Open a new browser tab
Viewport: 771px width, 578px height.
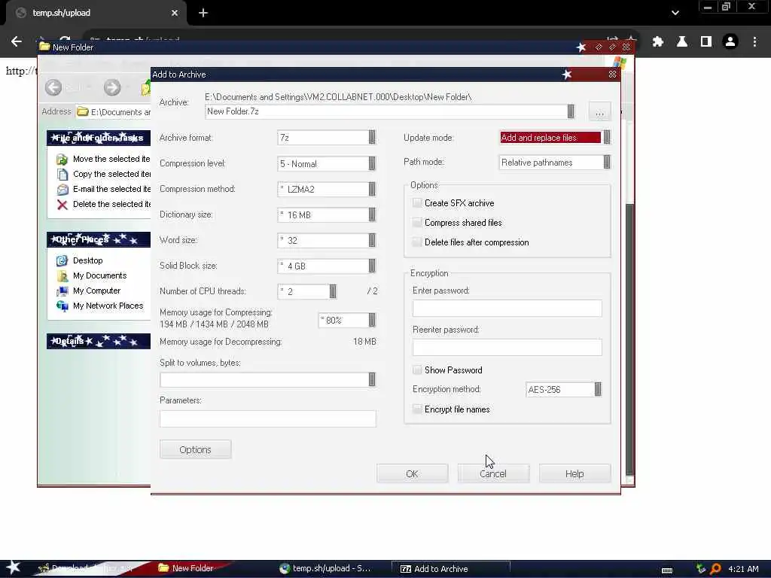203,14
